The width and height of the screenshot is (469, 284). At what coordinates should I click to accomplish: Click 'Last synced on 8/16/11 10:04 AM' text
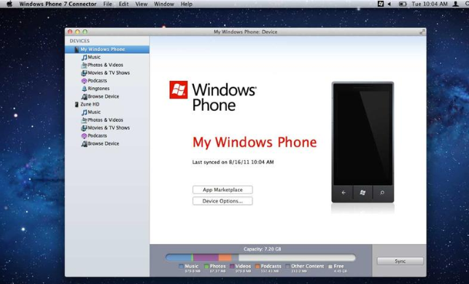[233, 162]
